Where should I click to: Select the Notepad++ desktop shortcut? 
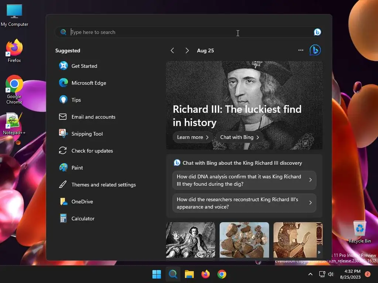click(14, 123)
